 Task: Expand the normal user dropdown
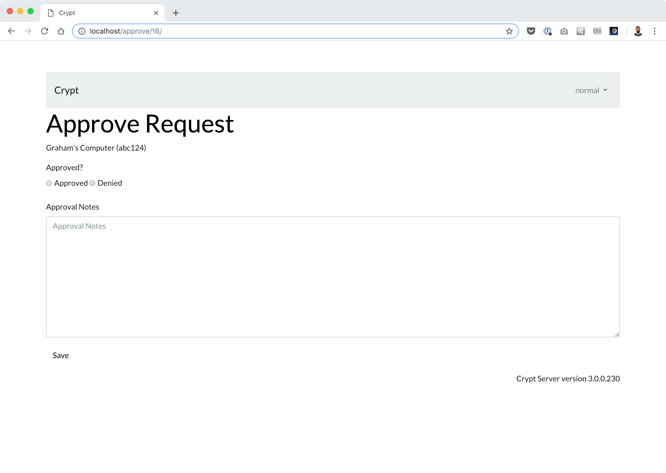[x=591, y=91]
